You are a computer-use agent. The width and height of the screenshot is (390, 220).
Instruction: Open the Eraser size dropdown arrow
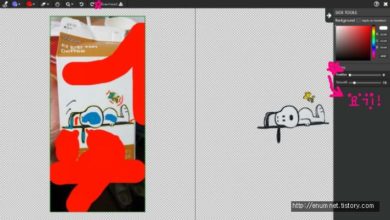48,4
